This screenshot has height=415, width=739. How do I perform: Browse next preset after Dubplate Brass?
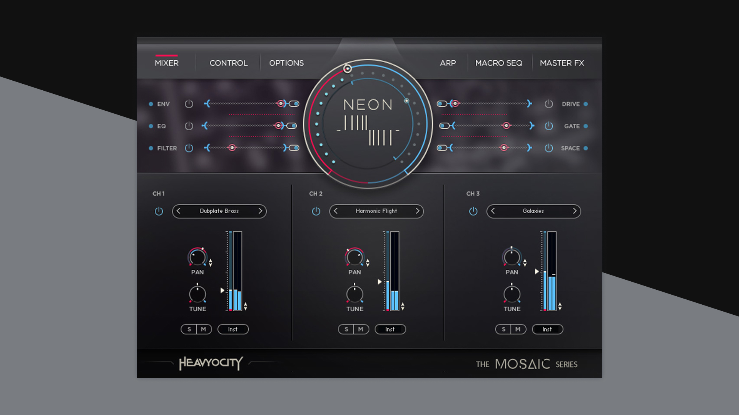260,211
